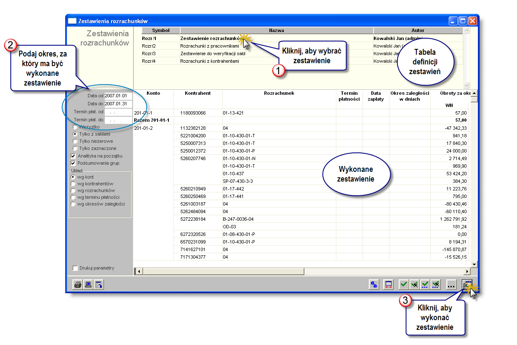Select the Rozr/1 symbol cell
The height and width of the screenshot is (345, 517).
point(160,38)
